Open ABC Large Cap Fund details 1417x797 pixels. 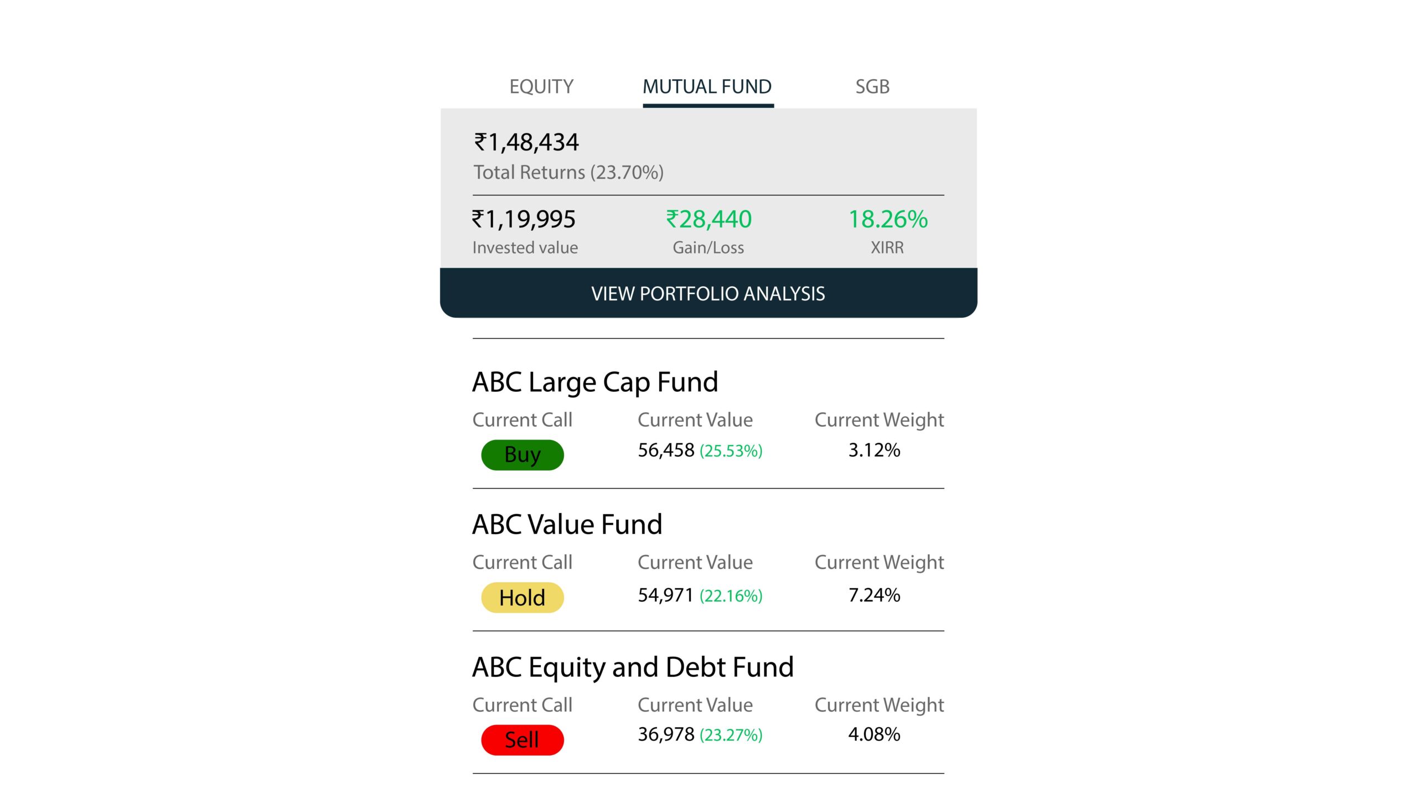(595, 381)
